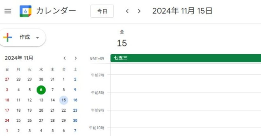Go to next day with header arrow
Viewport: 261px width, 136px height.
click(139, 11)
